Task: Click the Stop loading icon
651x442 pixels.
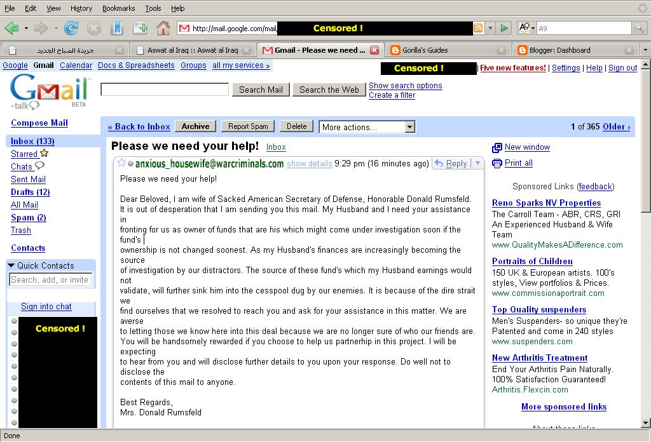Action: pos(94,28)
